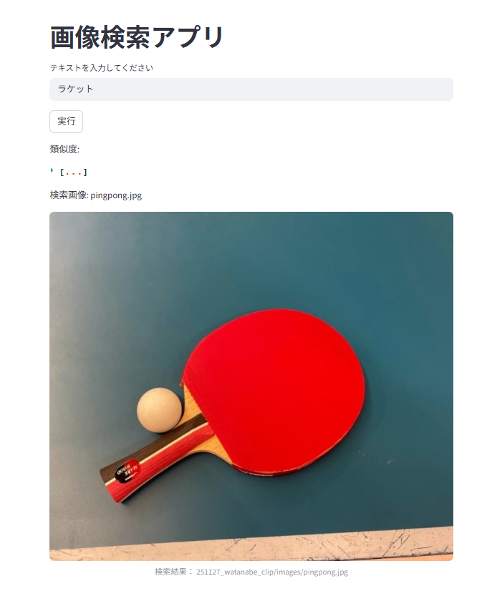Expand the similarity JSON array triangle
The image size is (492, 591).
tap(52, 171)
